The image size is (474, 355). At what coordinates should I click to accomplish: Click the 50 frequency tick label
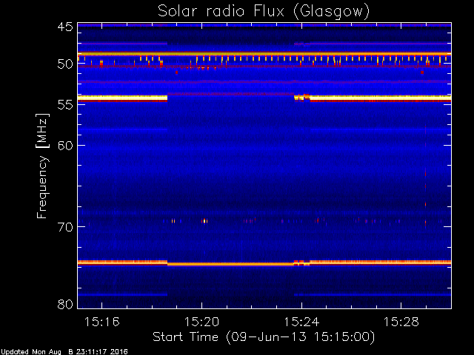click(65, 64)
